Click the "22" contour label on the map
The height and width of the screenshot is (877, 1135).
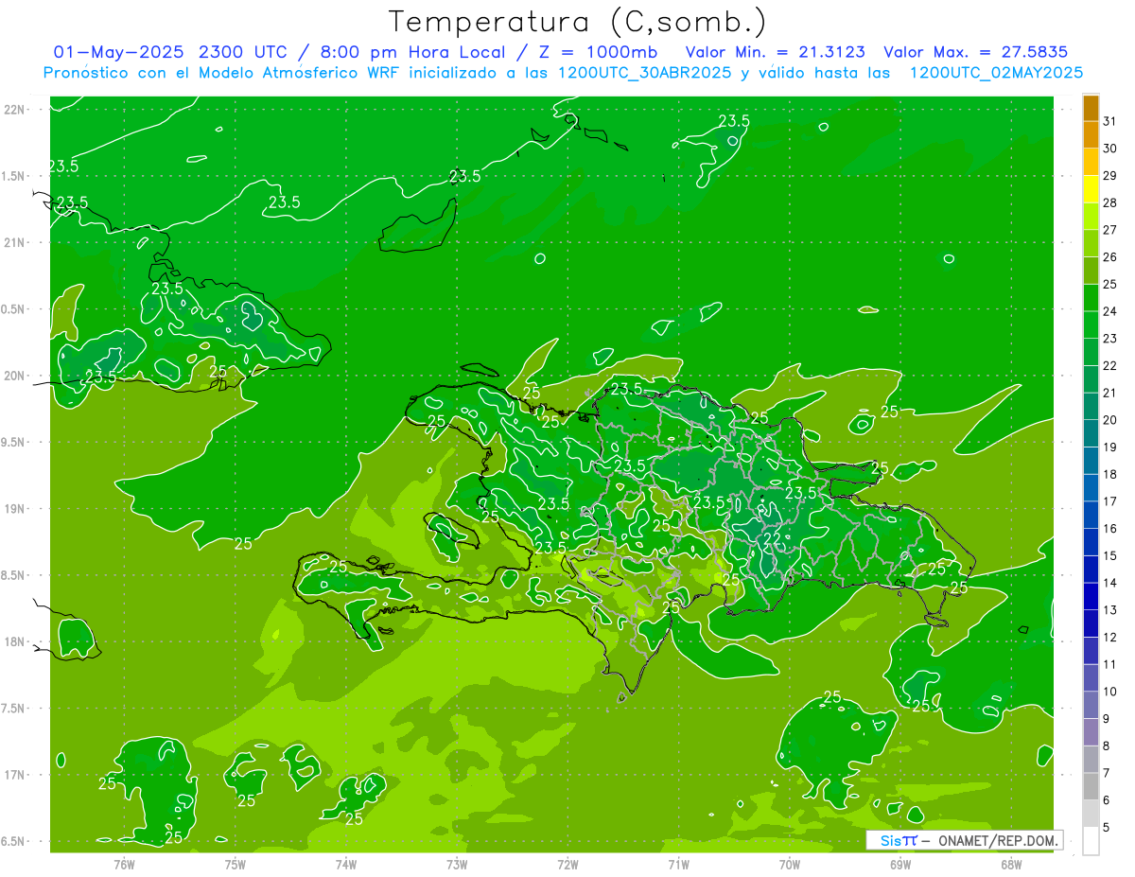pos(773,538)
